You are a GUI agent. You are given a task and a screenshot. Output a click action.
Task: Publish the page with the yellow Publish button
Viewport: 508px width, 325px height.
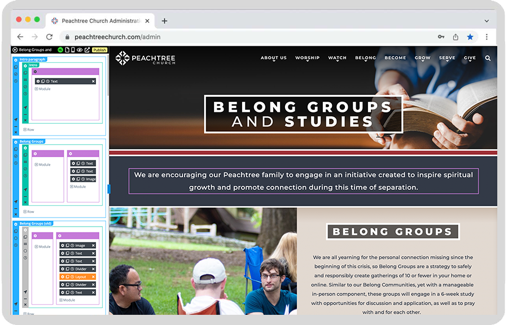click(99, 50)
